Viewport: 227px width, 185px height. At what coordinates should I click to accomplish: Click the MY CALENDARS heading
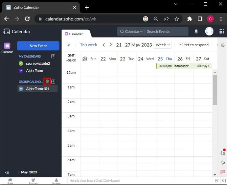tap(30, 56)
